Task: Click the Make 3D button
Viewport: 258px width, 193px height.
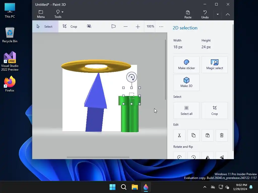Action: coord(186,82)
